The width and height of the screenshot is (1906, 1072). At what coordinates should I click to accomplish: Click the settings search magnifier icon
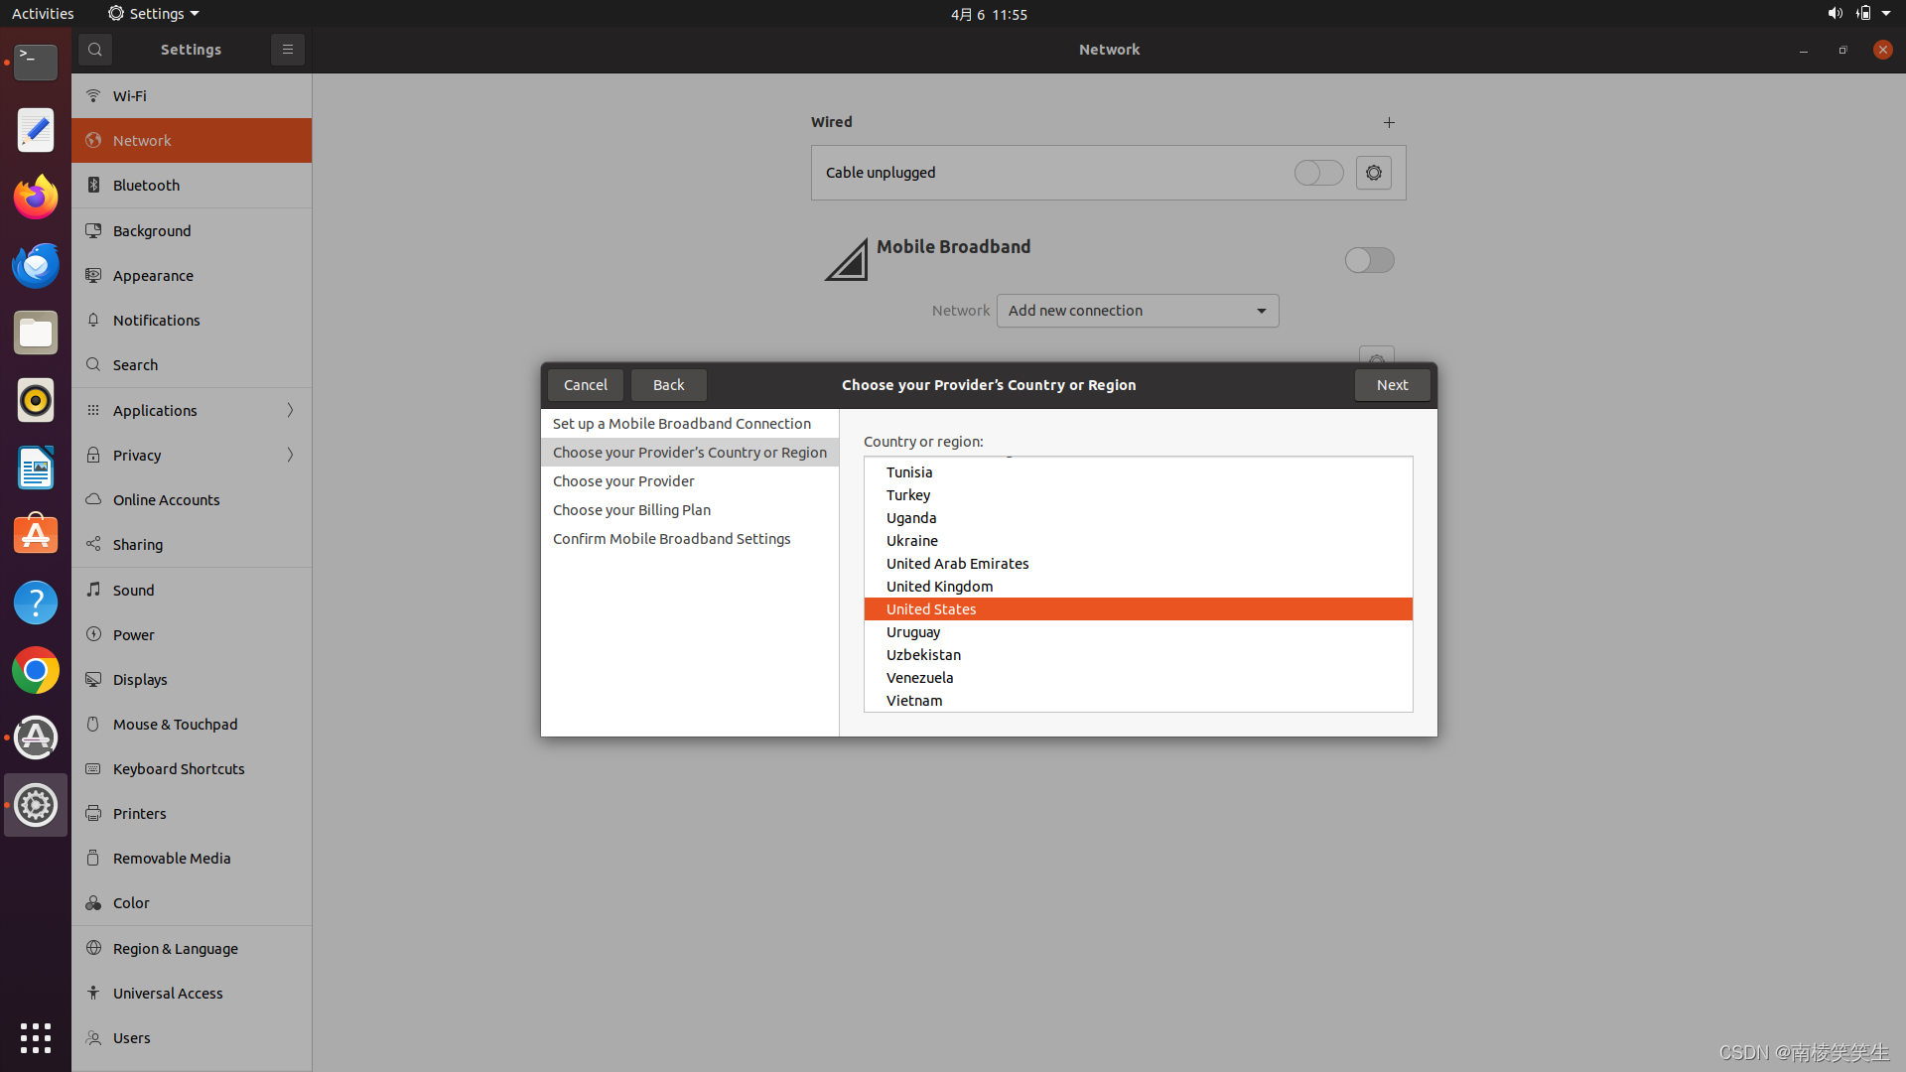pos(95,50)
